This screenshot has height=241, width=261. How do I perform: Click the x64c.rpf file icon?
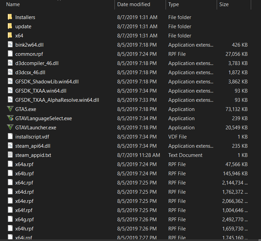pos(10,182)
